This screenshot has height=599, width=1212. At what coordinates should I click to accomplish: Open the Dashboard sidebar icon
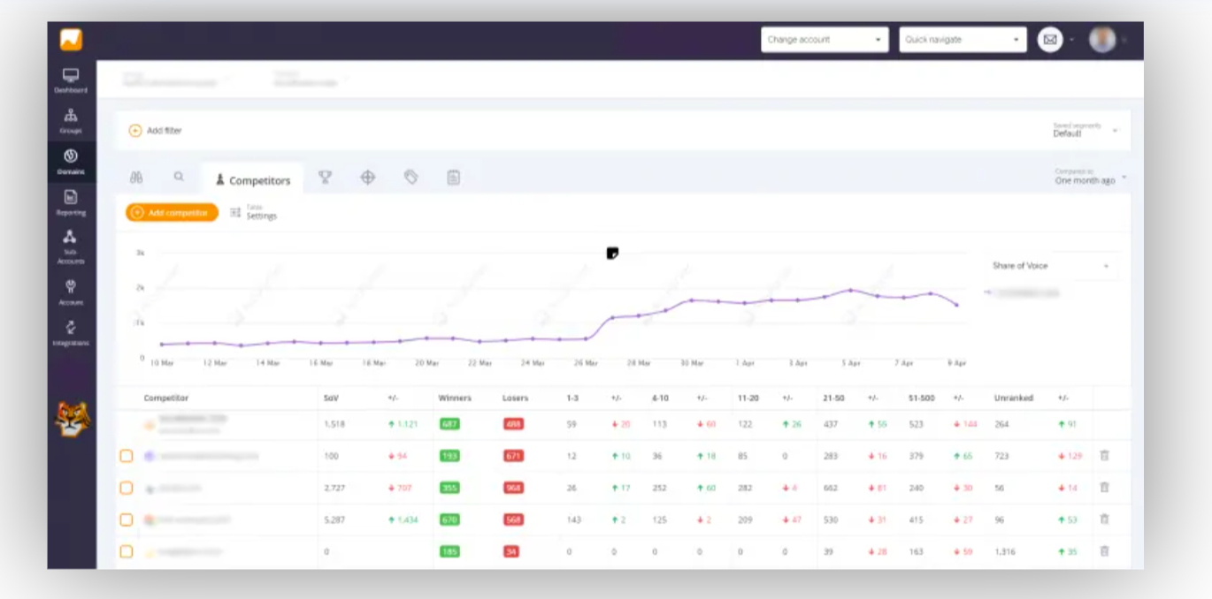pos(71,80)
